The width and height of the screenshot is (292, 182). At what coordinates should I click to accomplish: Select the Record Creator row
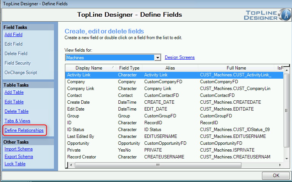click(174, 157)
